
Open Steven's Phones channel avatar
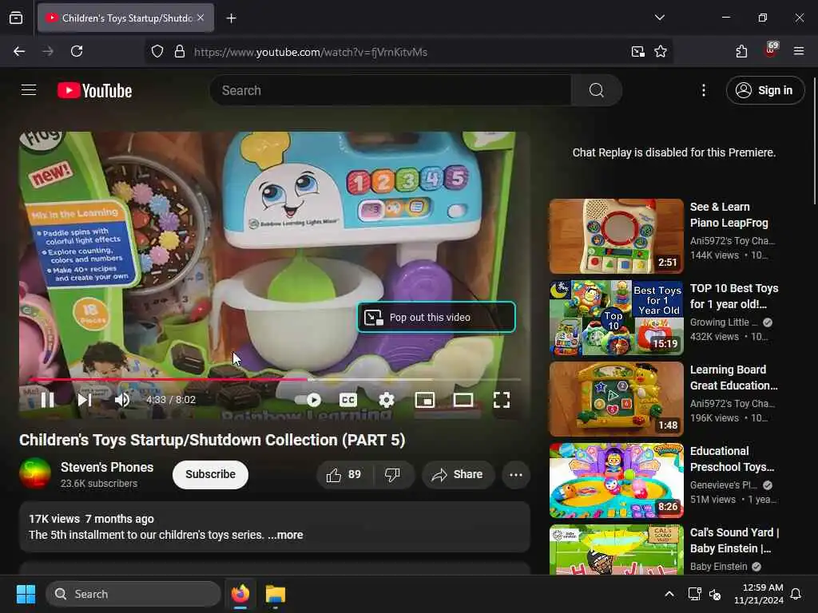35,474
